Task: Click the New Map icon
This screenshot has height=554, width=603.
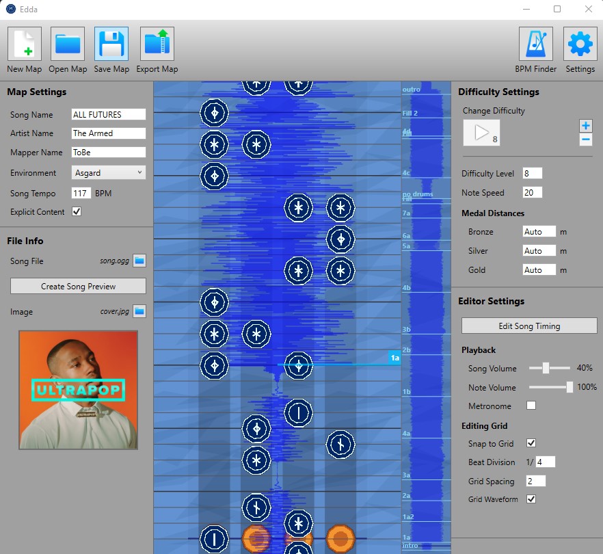Action: [x=25, y=44]
